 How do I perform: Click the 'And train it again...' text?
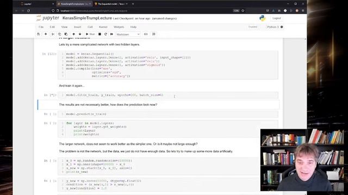(x=72, y=86)
